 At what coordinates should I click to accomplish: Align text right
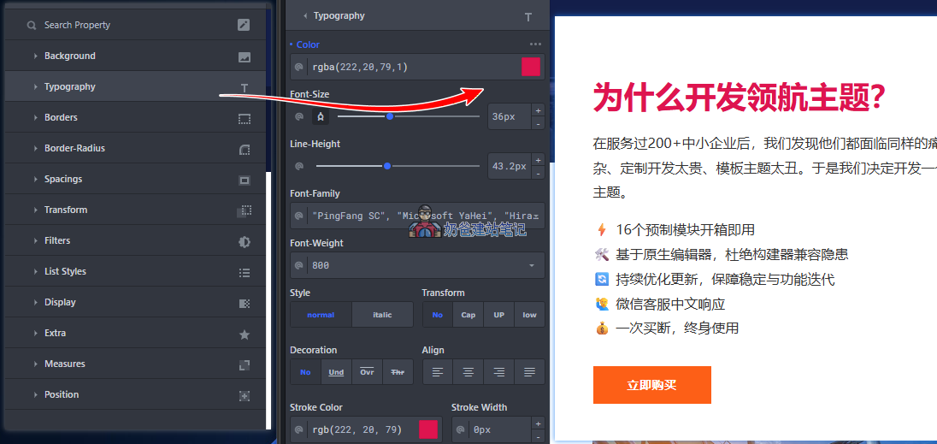(x=499, y=372)
